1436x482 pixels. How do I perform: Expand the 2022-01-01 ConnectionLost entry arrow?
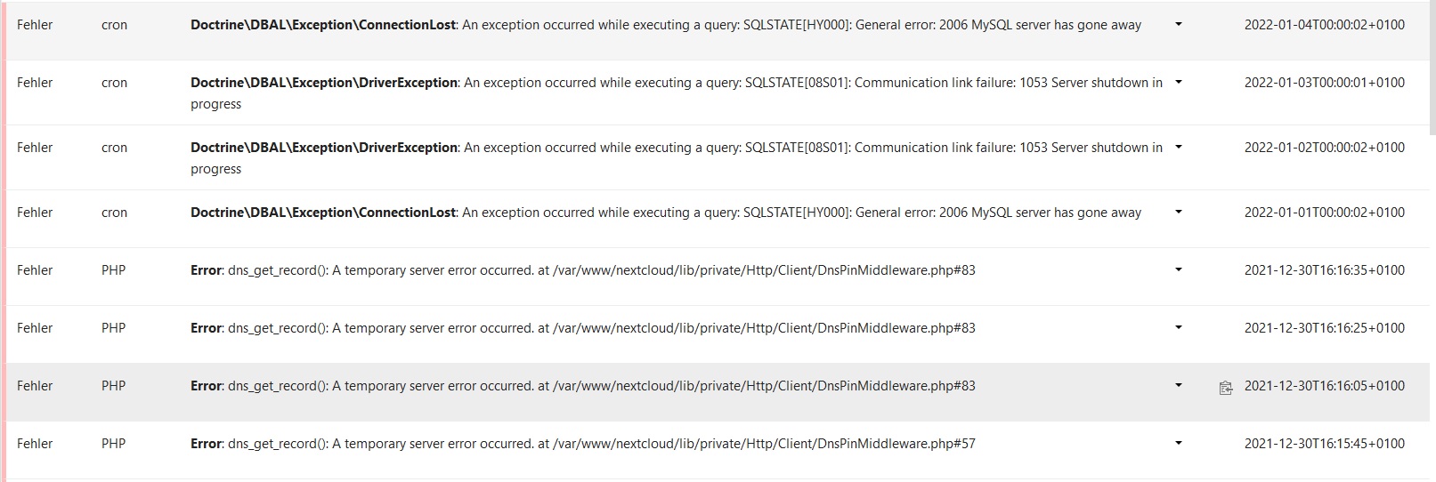(x=1179, y=212)
